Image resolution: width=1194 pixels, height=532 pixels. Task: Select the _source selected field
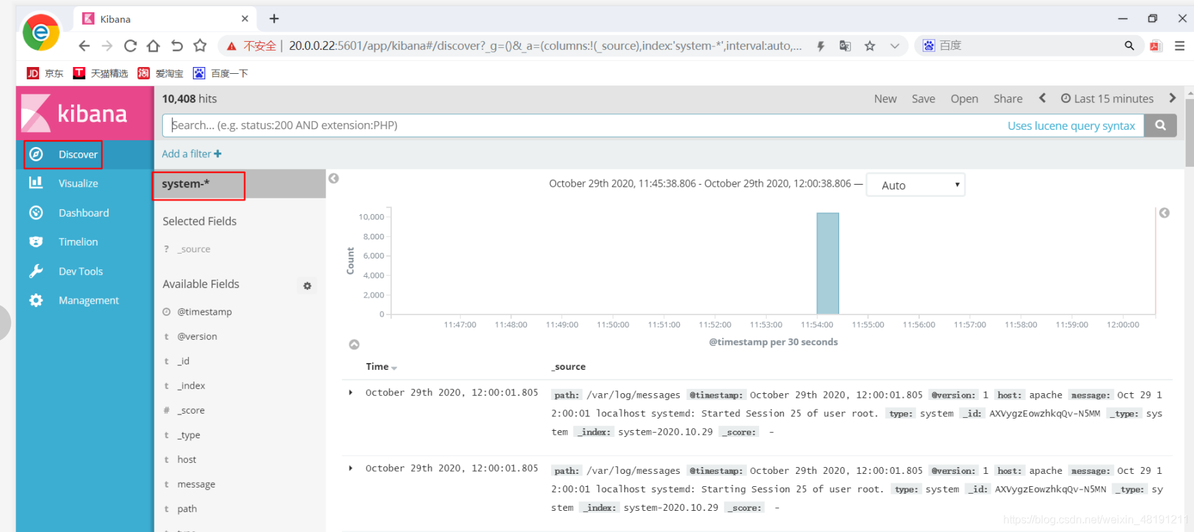pyautogui.click(x=194, y=249)
